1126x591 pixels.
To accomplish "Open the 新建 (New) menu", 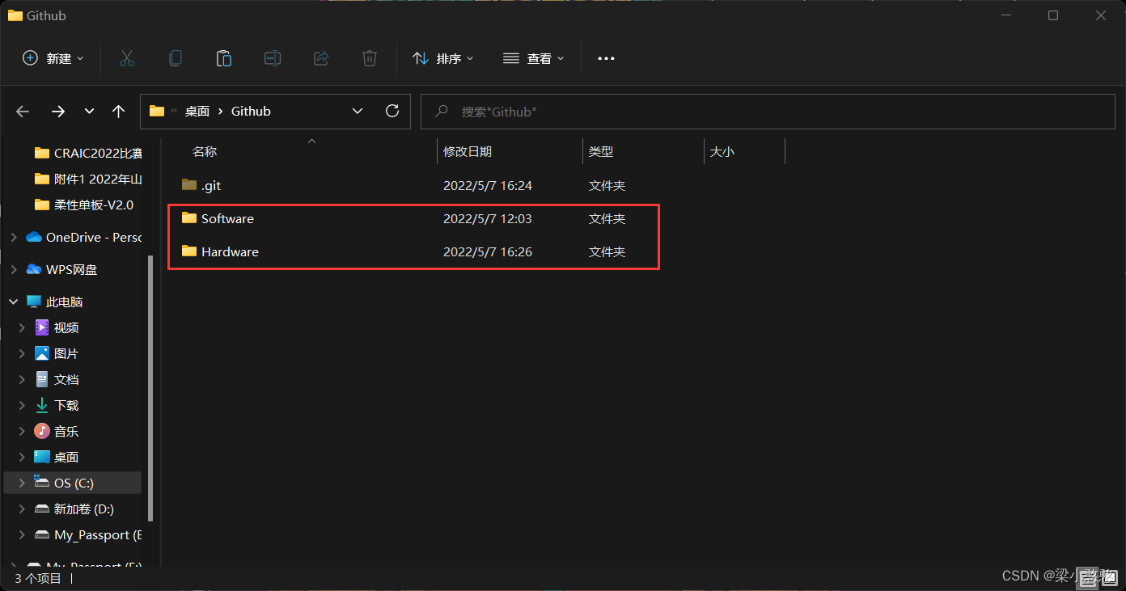I will click(53, 58).
